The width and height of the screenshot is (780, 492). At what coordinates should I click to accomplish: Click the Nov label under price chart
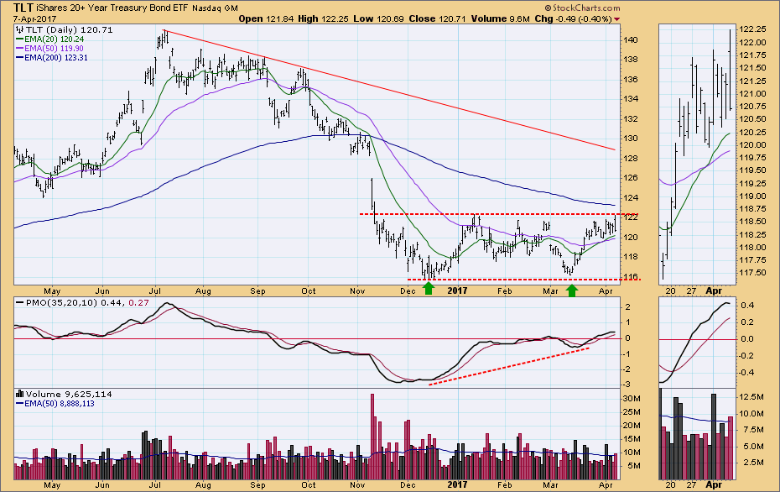pyautogui.click(x=357, y=290)
